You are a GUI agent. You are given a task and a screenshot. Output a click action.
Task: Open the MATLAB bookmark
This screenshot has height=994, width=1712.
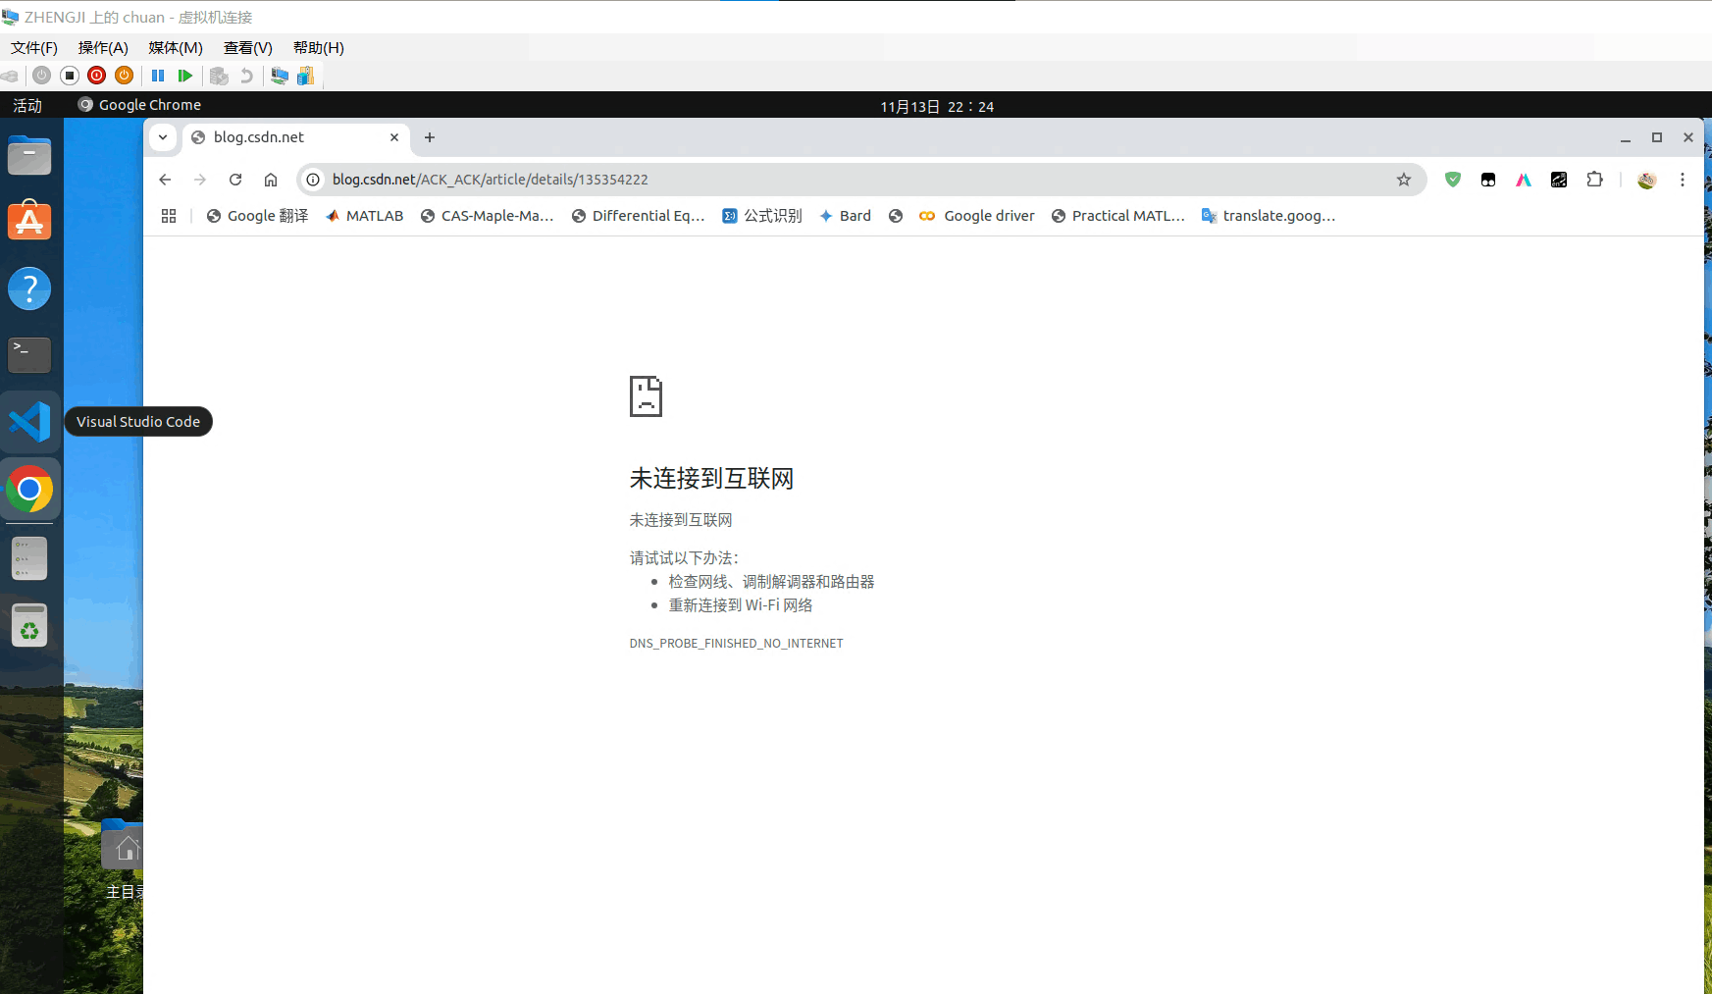point(364,216)
